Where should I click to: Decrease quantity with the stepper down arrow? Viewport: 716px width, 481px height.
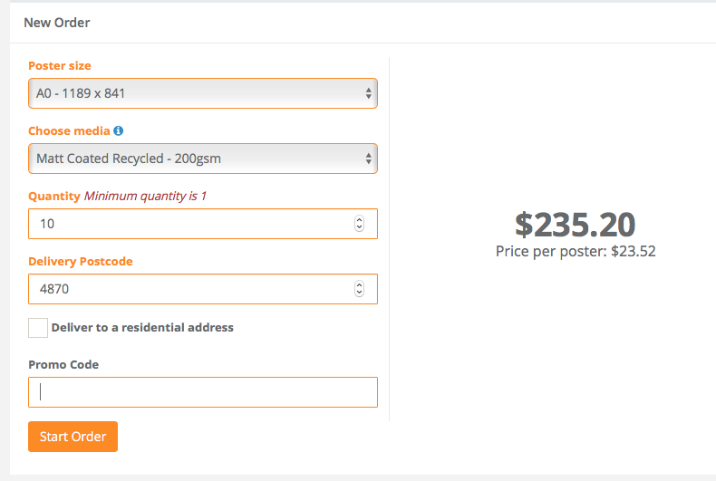tap(359, 227)
